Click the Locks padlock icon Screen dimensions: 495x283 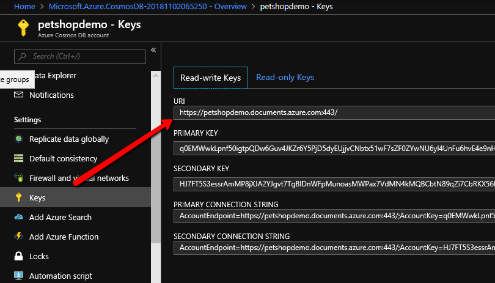[18, 256]
